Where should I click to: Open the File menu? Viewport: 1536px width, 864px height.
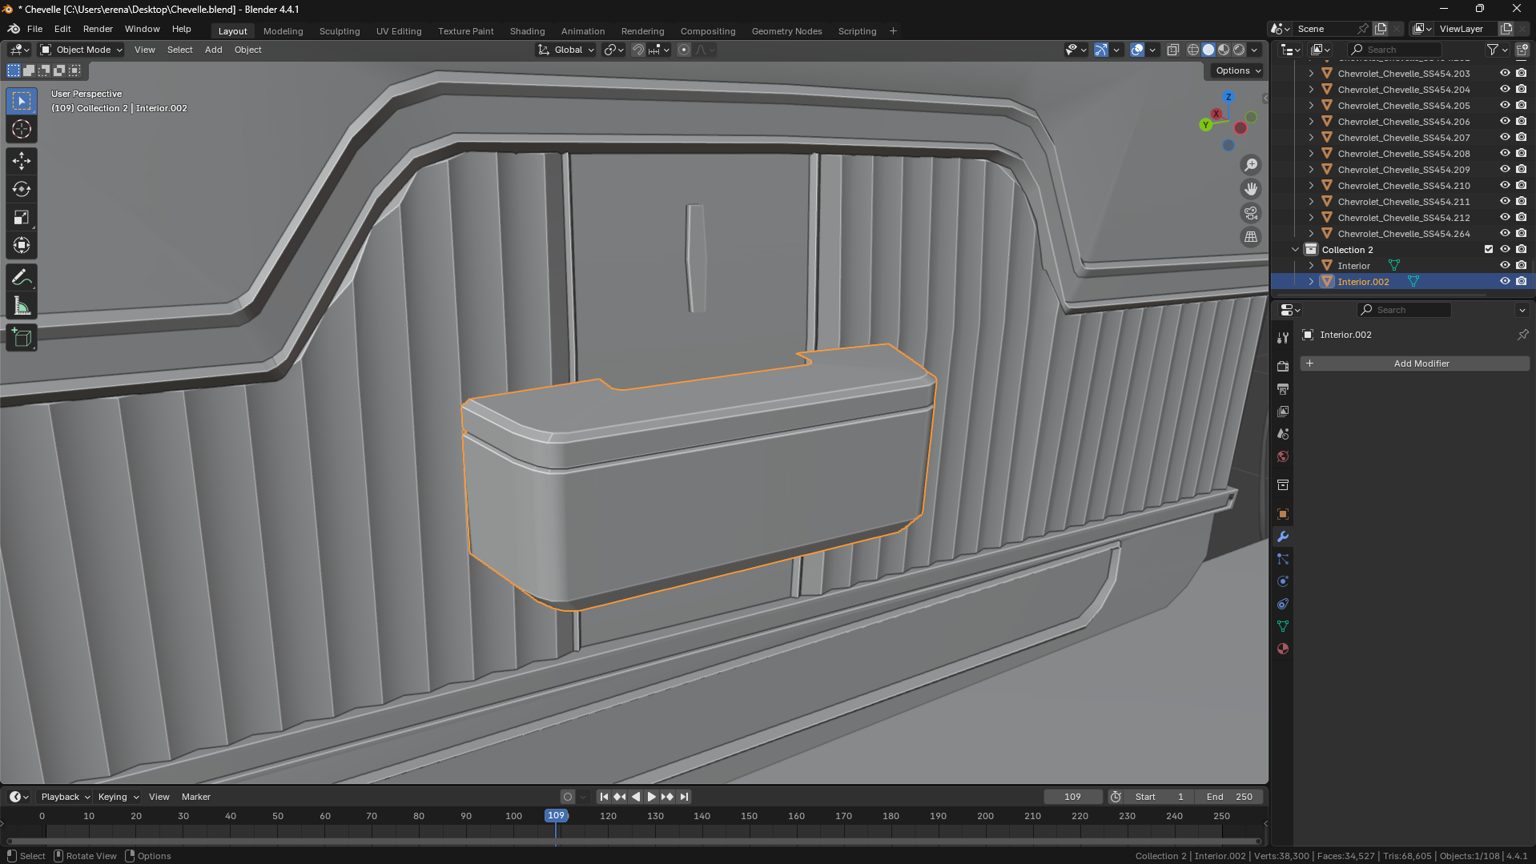click(34, 29)
